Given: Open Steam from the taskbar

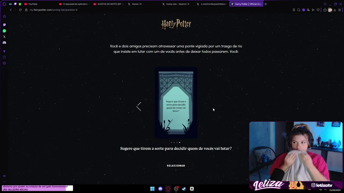Looking at the screenshot, I should pyautogui.click(x=184, y=189).
